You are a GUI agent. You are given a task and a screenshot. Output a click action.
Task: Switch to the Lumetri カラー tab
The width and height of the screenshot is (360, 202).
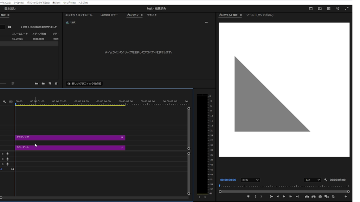click(109, 15)
